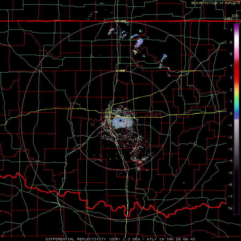
Task: Click the "-7" value on the color scale
Action: coord(230,197)
